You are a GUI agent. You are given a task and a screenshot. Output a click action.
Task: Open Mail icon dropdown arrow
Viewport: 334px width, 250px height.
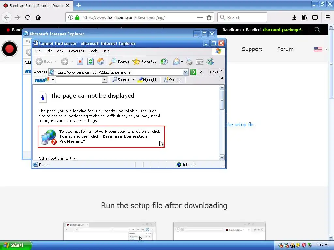(x=182, y=62)
